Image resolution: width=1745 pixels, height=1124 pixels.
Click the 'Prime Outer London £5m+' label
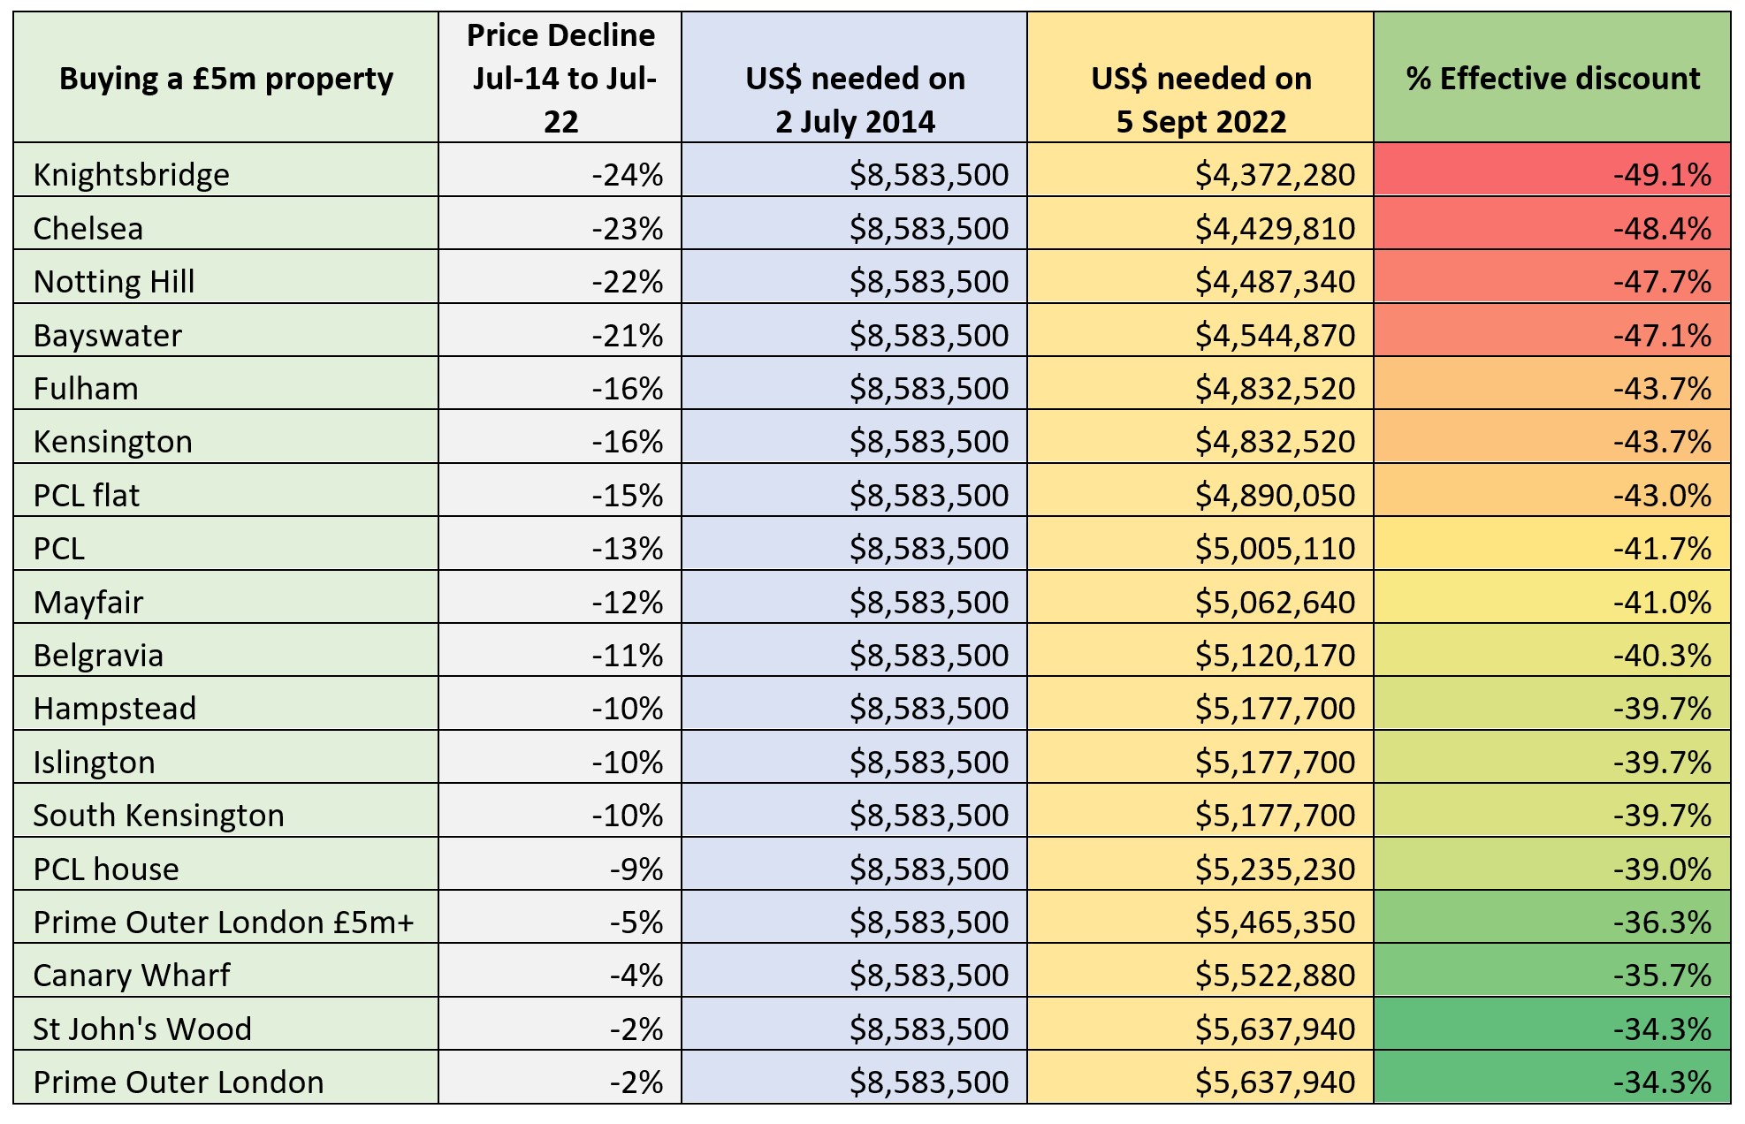click(x=224, y=922)
